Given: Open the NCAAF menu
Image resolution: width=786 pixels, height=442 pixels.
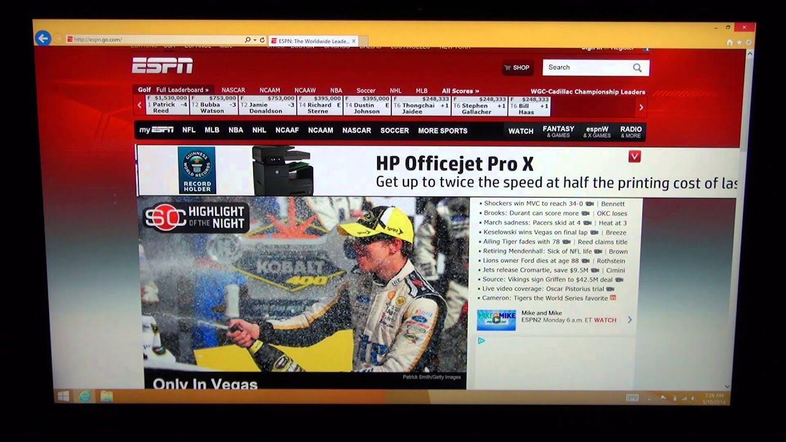Looking at the screenshot, I should [287, 130].
